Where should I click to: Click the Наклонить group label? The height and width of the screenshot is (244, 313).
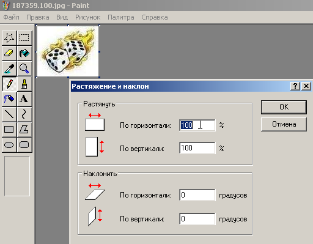tap(100, 174)
